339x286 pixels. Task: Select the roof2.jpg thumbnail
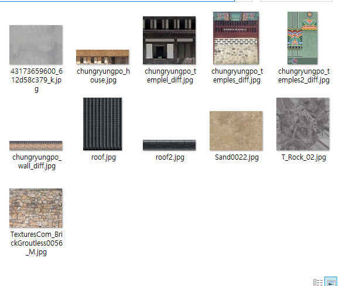(x=169, y=145)
